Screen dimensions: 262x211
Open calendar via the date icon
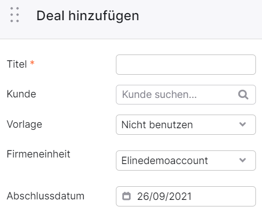pos(126,196)
